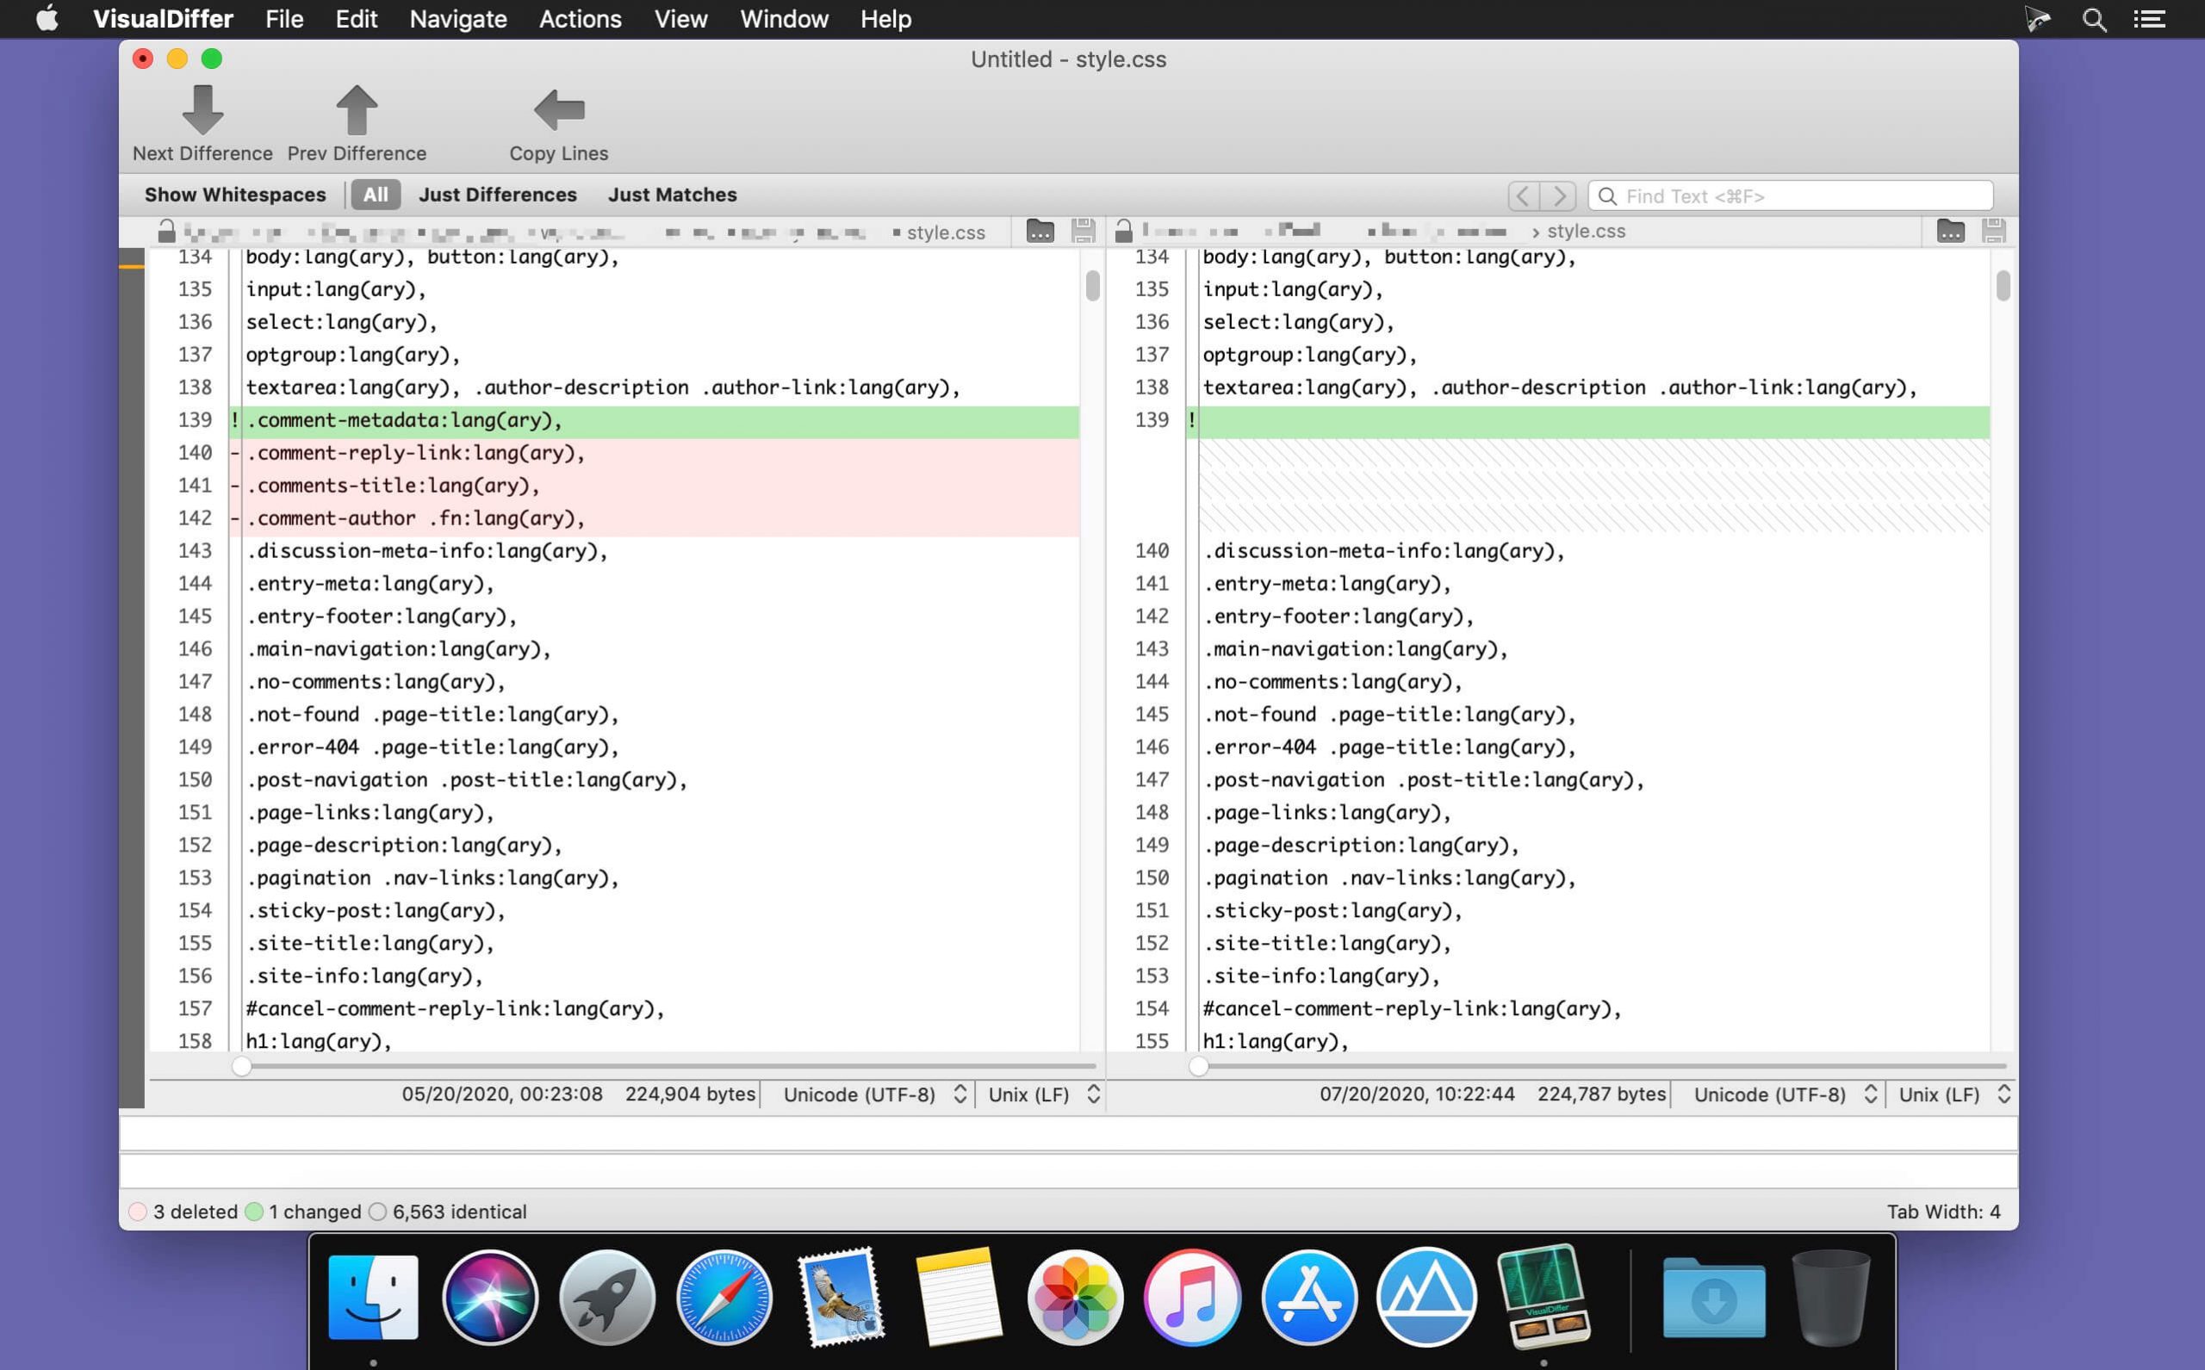Select the Just Differences filter
This screenshot has width=2205, height=1370.
click(498, 195)
